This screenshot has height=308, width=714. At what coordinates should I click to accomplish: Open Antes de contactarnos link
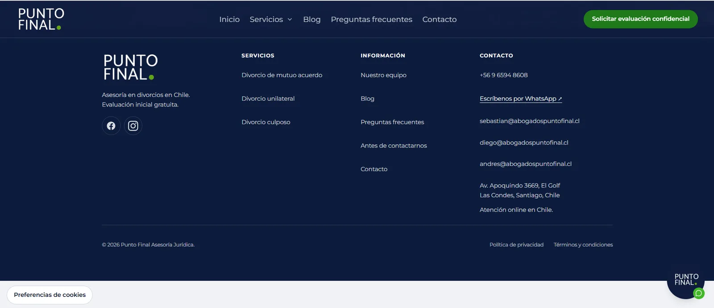394,146
